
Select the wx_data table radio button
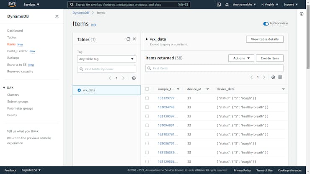point(79,90)
